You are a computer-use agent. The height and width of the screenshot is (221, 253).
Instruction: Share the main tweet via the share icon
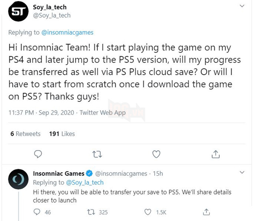coord(215,154)
